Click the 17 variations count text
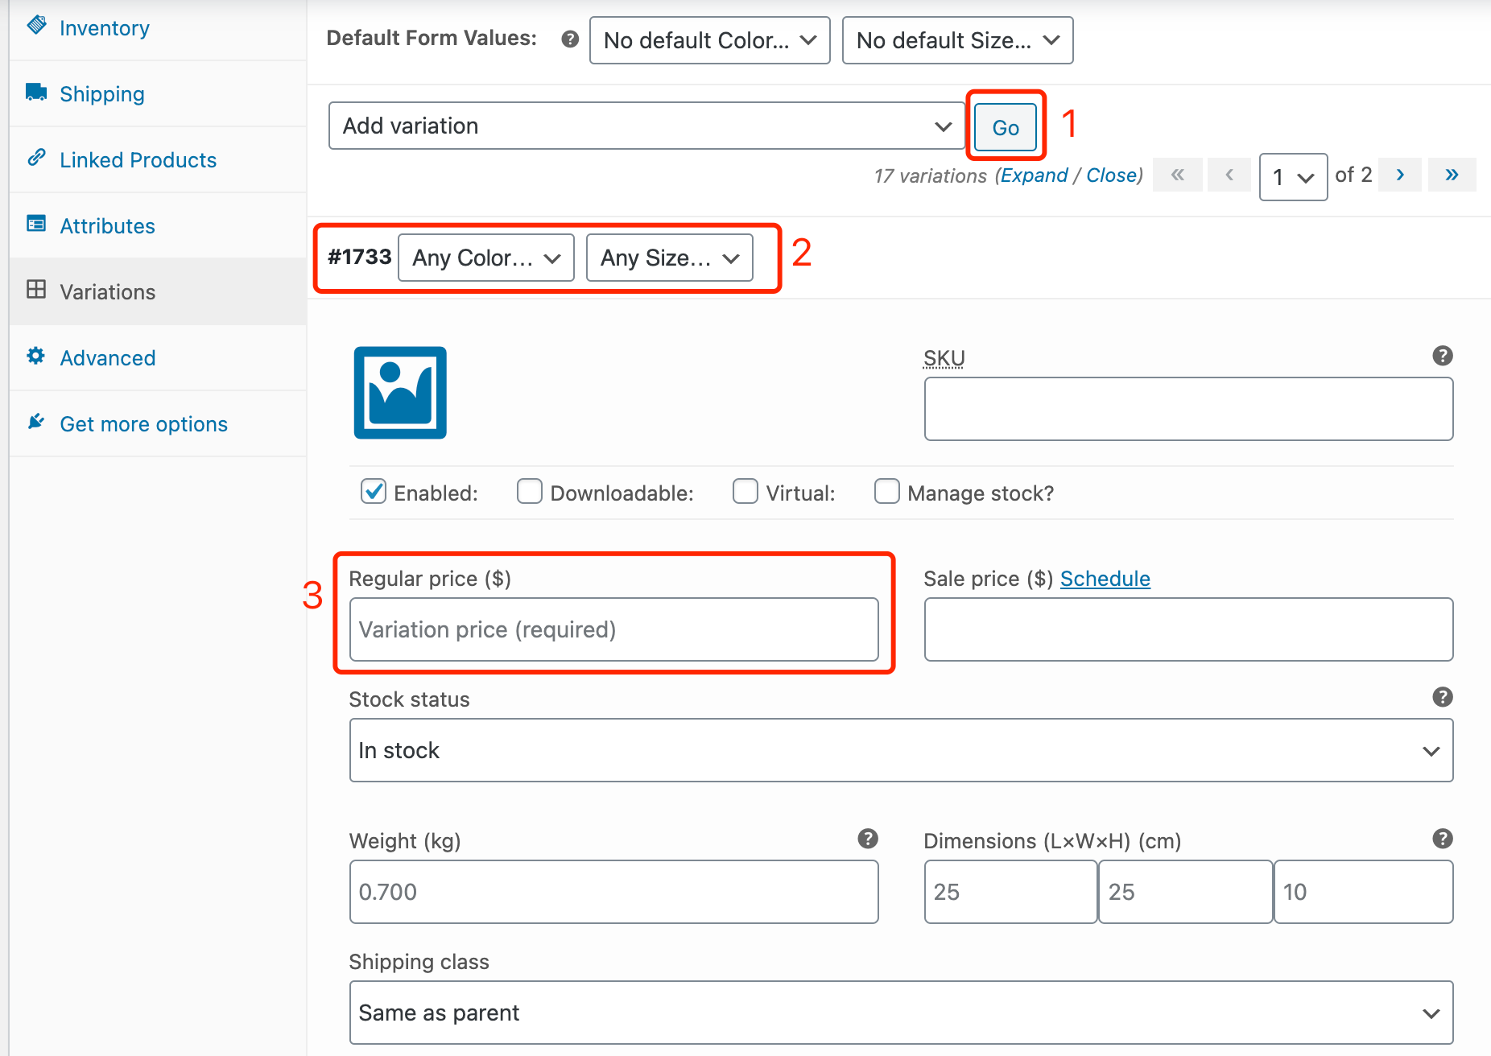 pyautogui.click(x=930, y=176)
